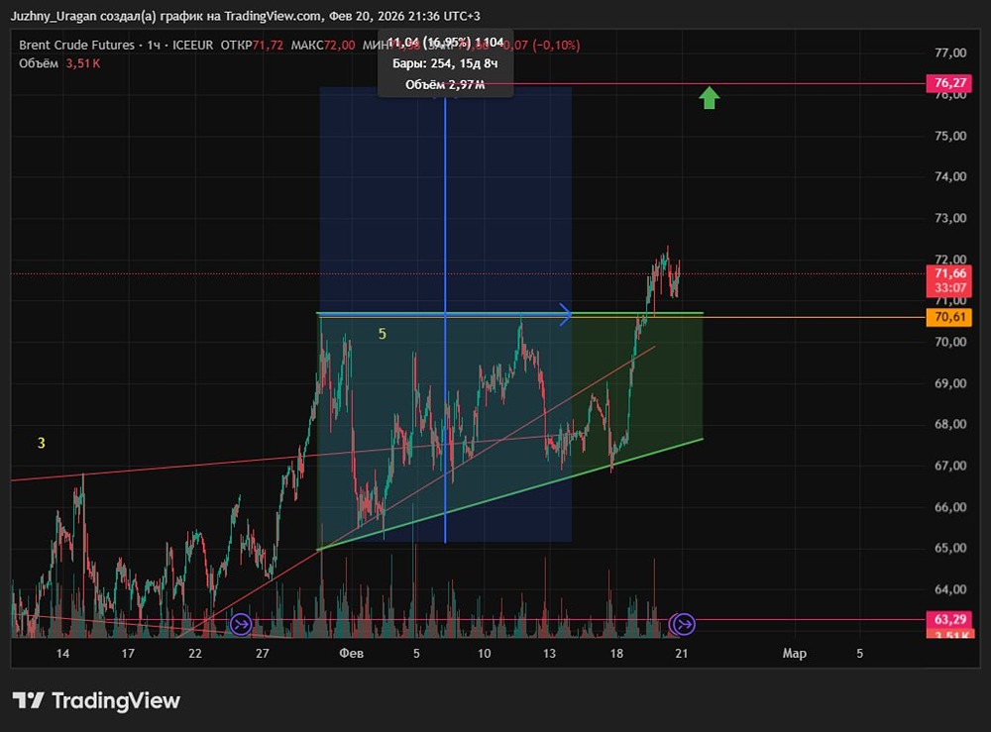Viewport: 991px width, 732px height.
Task: Click the date 21 on the time axis
Action: (682, 653)
